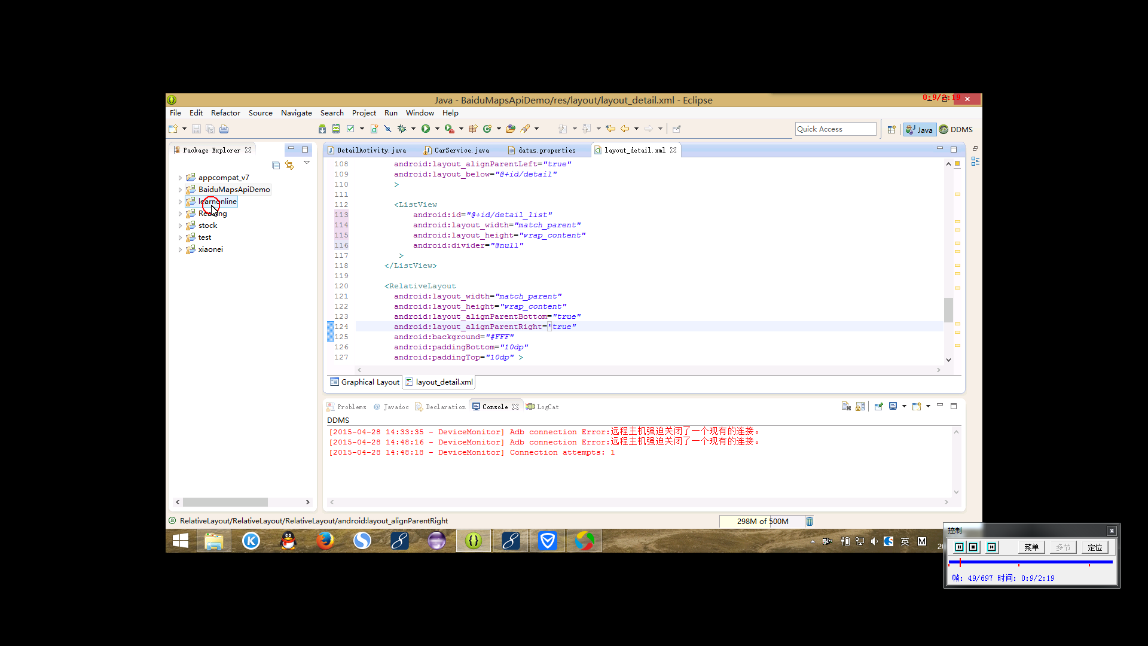Click the green Run button icon
The width and height of the screenshot is (1148, 646).
tap(426, 129)
